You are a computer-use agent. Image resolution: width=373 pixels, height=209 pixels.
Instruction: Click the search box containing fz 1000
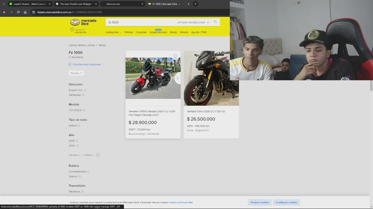(x=141, y=22)
